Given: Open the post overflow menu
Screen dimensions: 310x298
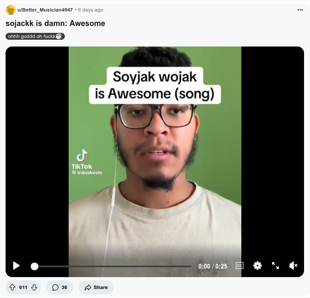Looking at the screenshot, I should click(x=300, y=9).
